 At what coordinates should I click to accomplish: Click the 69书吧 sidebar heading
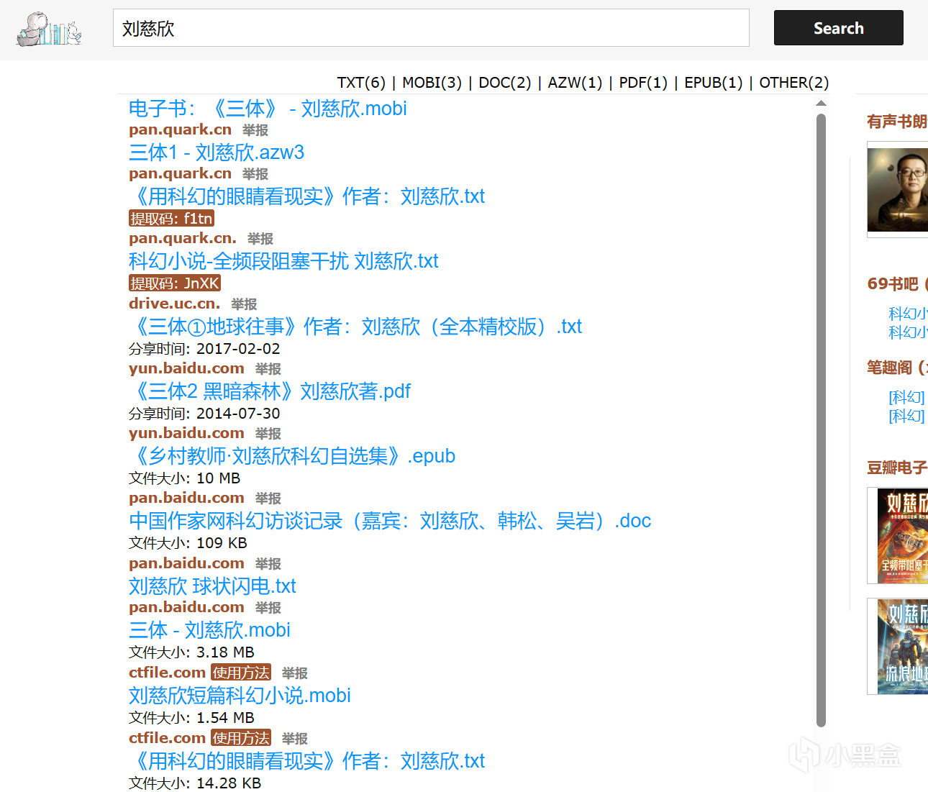tap(897, 284)
